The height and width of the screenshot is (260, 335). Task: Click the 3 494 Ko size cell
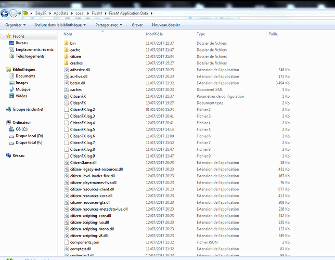tap(282, 83)
